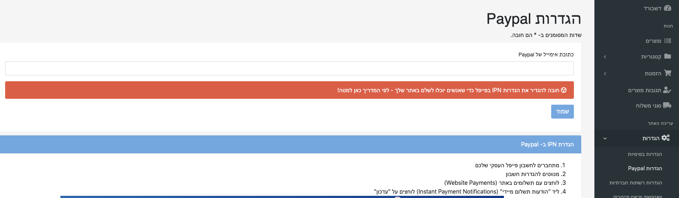Expand the קטגוריות submenu chevron
Viewport: 679px width, 198px height.
[605, 57]
